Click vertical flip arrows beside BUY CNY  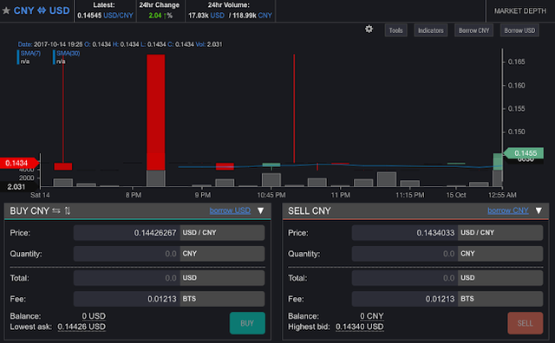pos(68,210)
